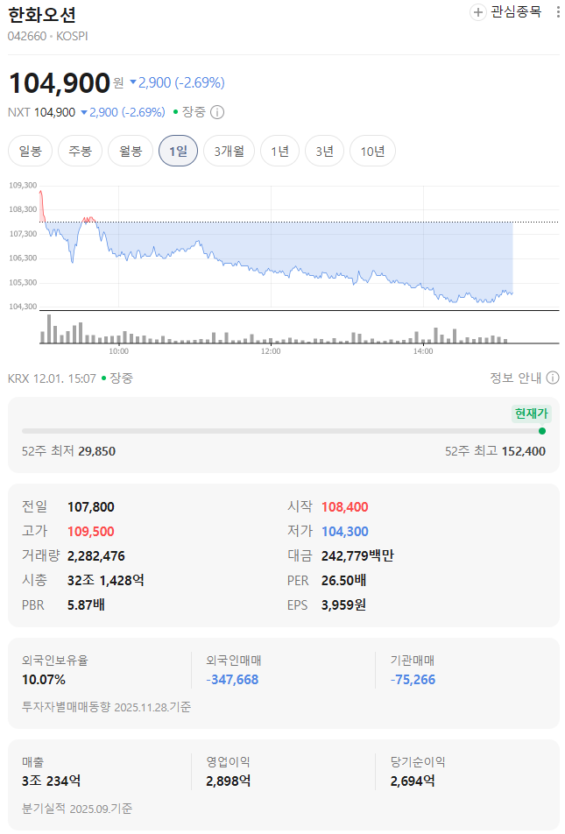Click the 투자자별매매동향 2025.11.28.기준 note
The height and width of the screenshot is (834, 565).
(106, 707)
